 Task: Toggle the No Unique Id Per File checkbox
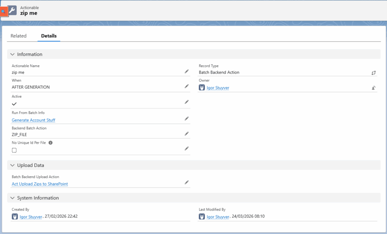click(x=14, y=150)
